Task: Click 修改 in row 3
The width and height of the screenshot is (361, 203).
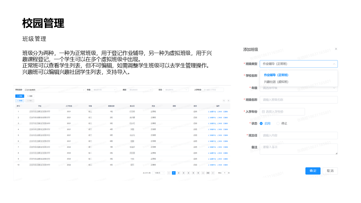Action: (220, 123)
